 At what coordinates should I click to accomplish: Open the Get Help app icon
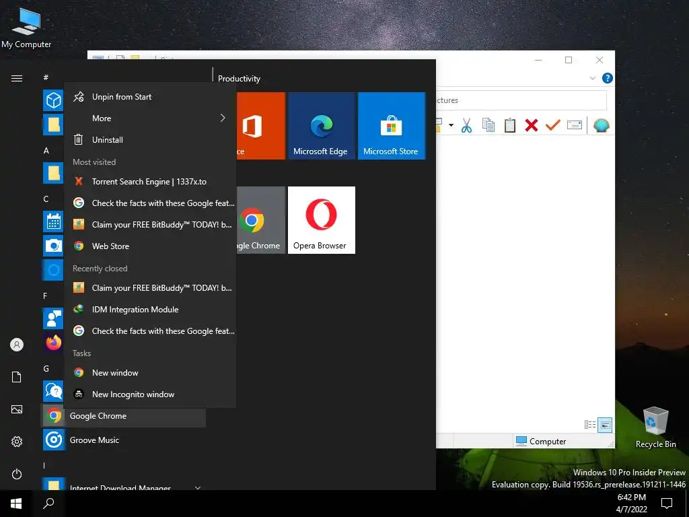click(x=53, y=391)
